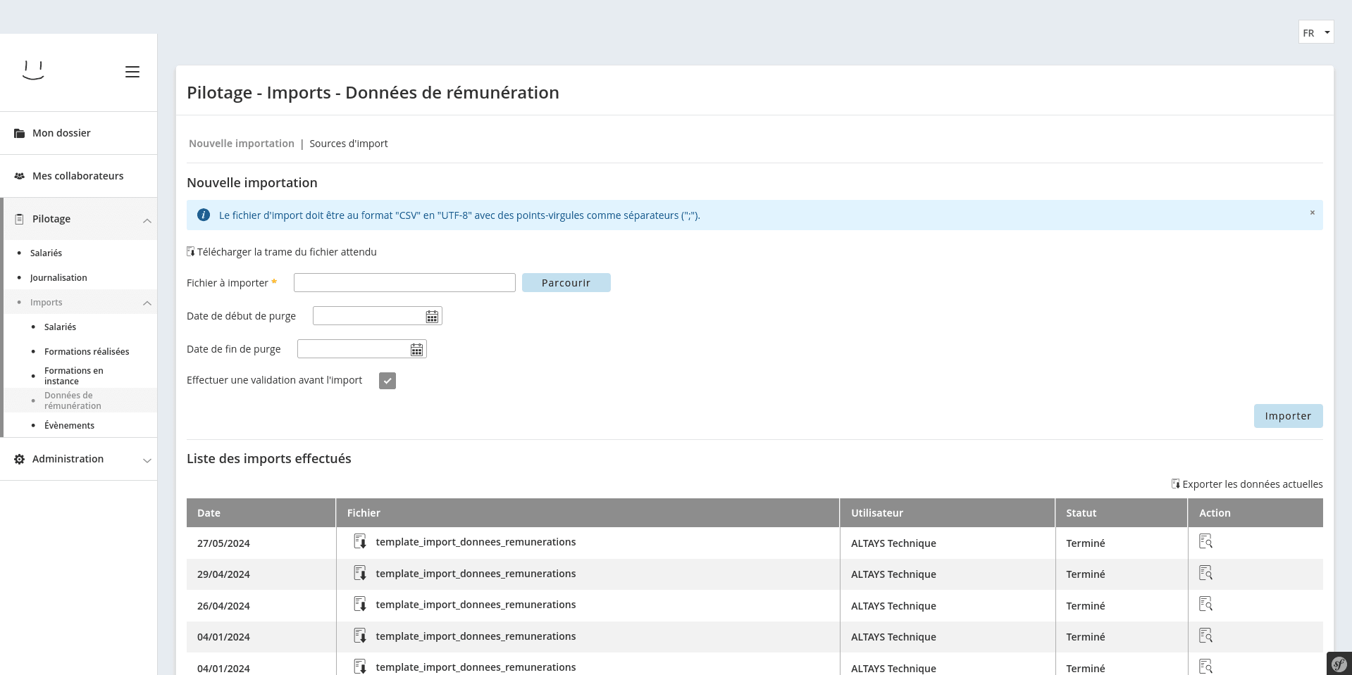Viewport: 1352px width, 675px height.
Task: View details of the 26/04/2024 import
Action: pyautogui.click(x=1205, y=605)
